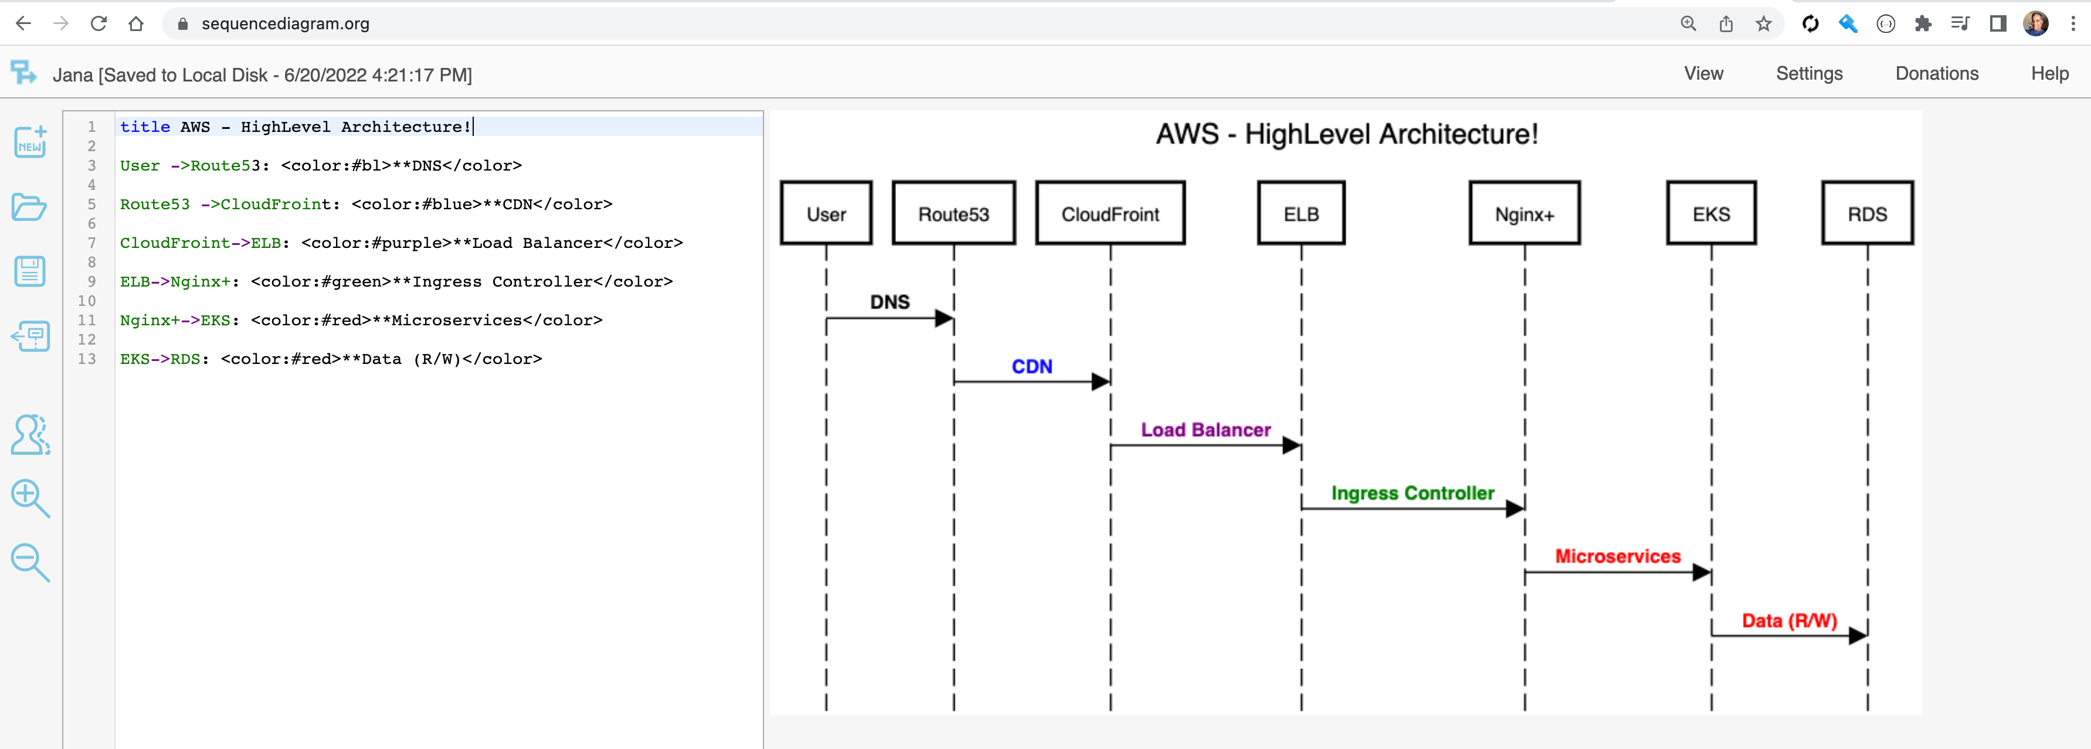Open the Donations menu
Viewport: 2091px width, 749px height.
(1936, 74)
